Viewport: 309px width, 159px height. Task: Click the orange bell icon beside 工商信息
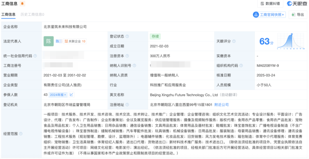pyautogui.click(x=22, y=4)
